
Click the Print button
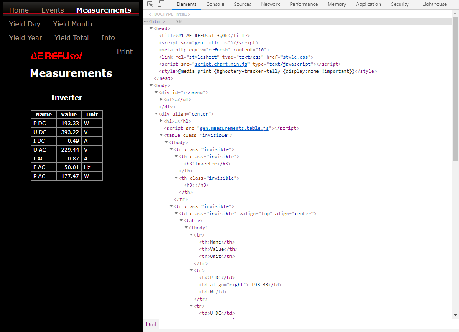(x=125, y=51)
